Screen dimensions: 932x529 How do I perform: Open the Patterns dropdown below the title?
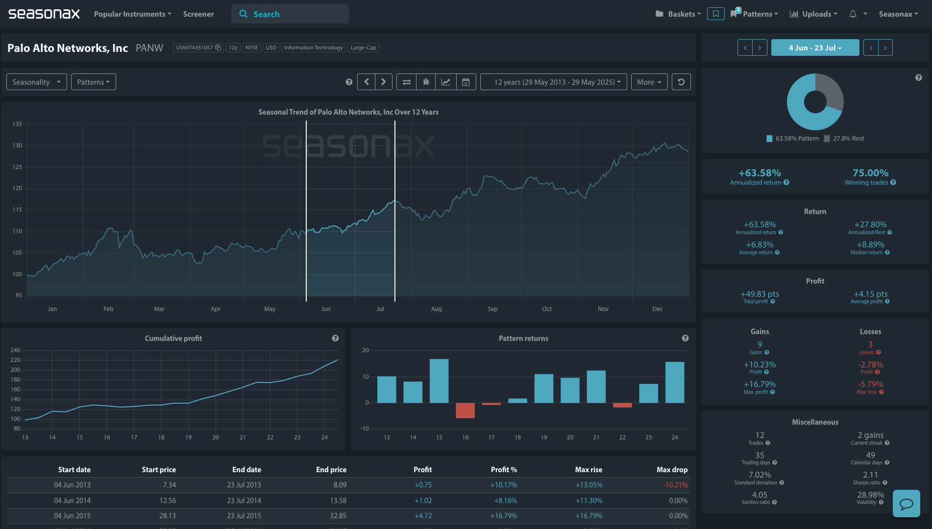click(x=93, y=82)
